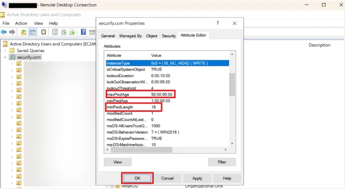The width and height of the screenshot is (345, 189).
Task: Collapse the xecurify.com domain node
Action: [5, 57]
